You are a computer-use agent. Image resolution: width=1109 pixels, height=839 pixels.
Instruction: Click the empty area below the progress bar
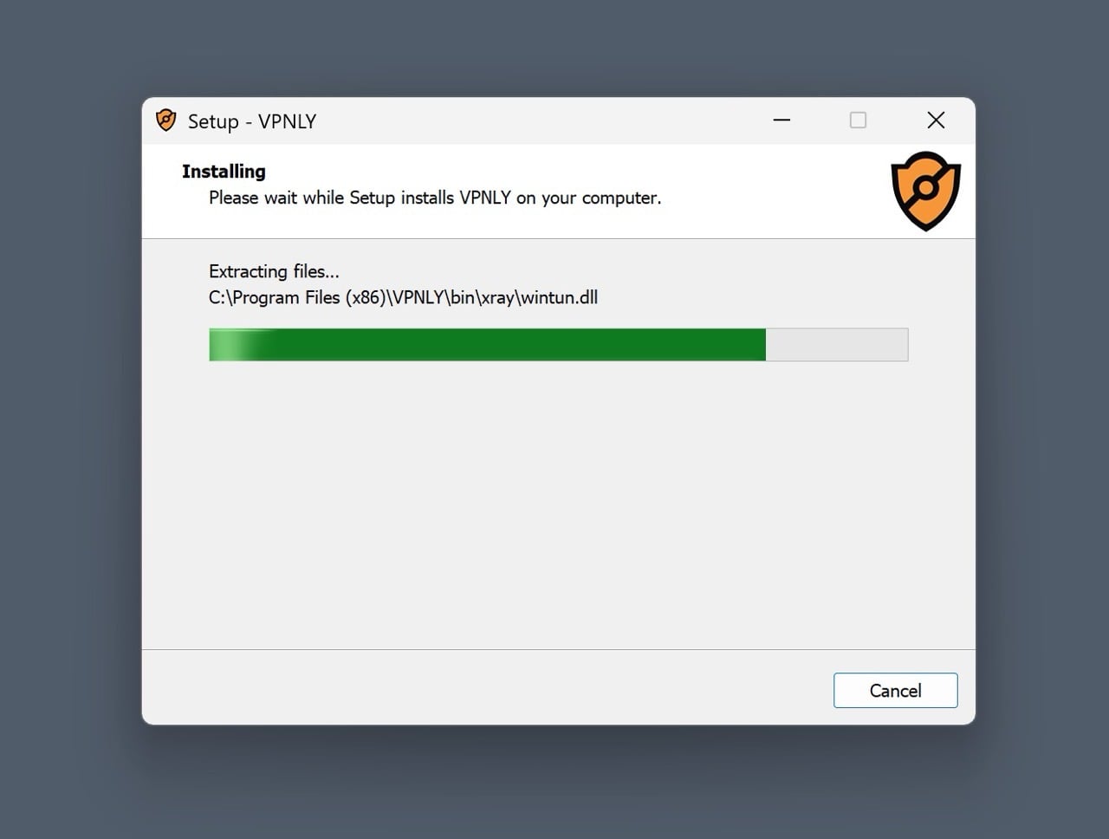click(558, 503)
